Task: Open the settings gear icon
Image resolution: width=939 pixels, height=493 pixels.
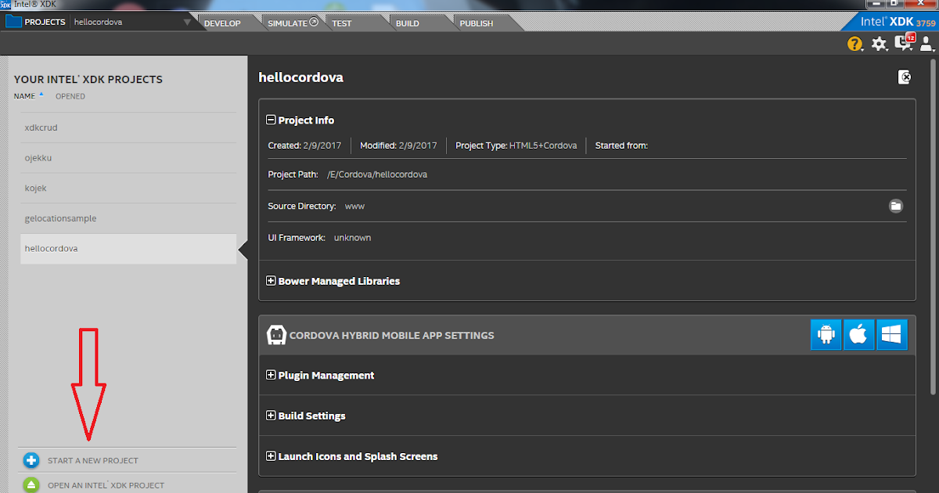Action: coord(880,44)
